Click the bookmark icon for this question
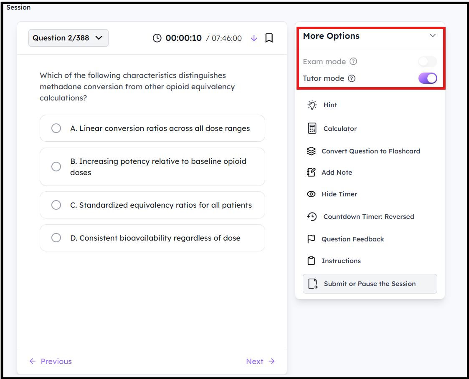Image resolution: width=469 pixels, height=379 pixels. (269, 38)
